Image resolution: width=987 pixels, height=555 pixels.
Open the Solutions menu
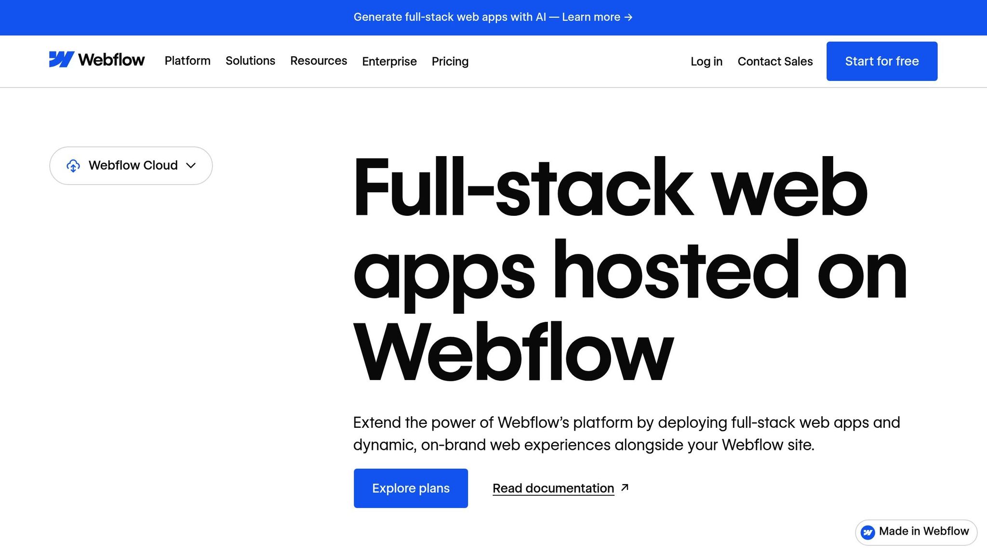click(250, 61)
